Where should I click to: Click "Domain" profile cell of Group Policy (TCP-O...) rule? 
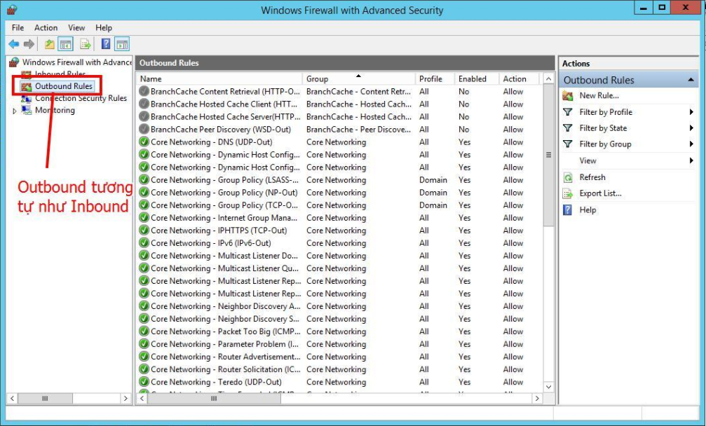pos(433,205)
